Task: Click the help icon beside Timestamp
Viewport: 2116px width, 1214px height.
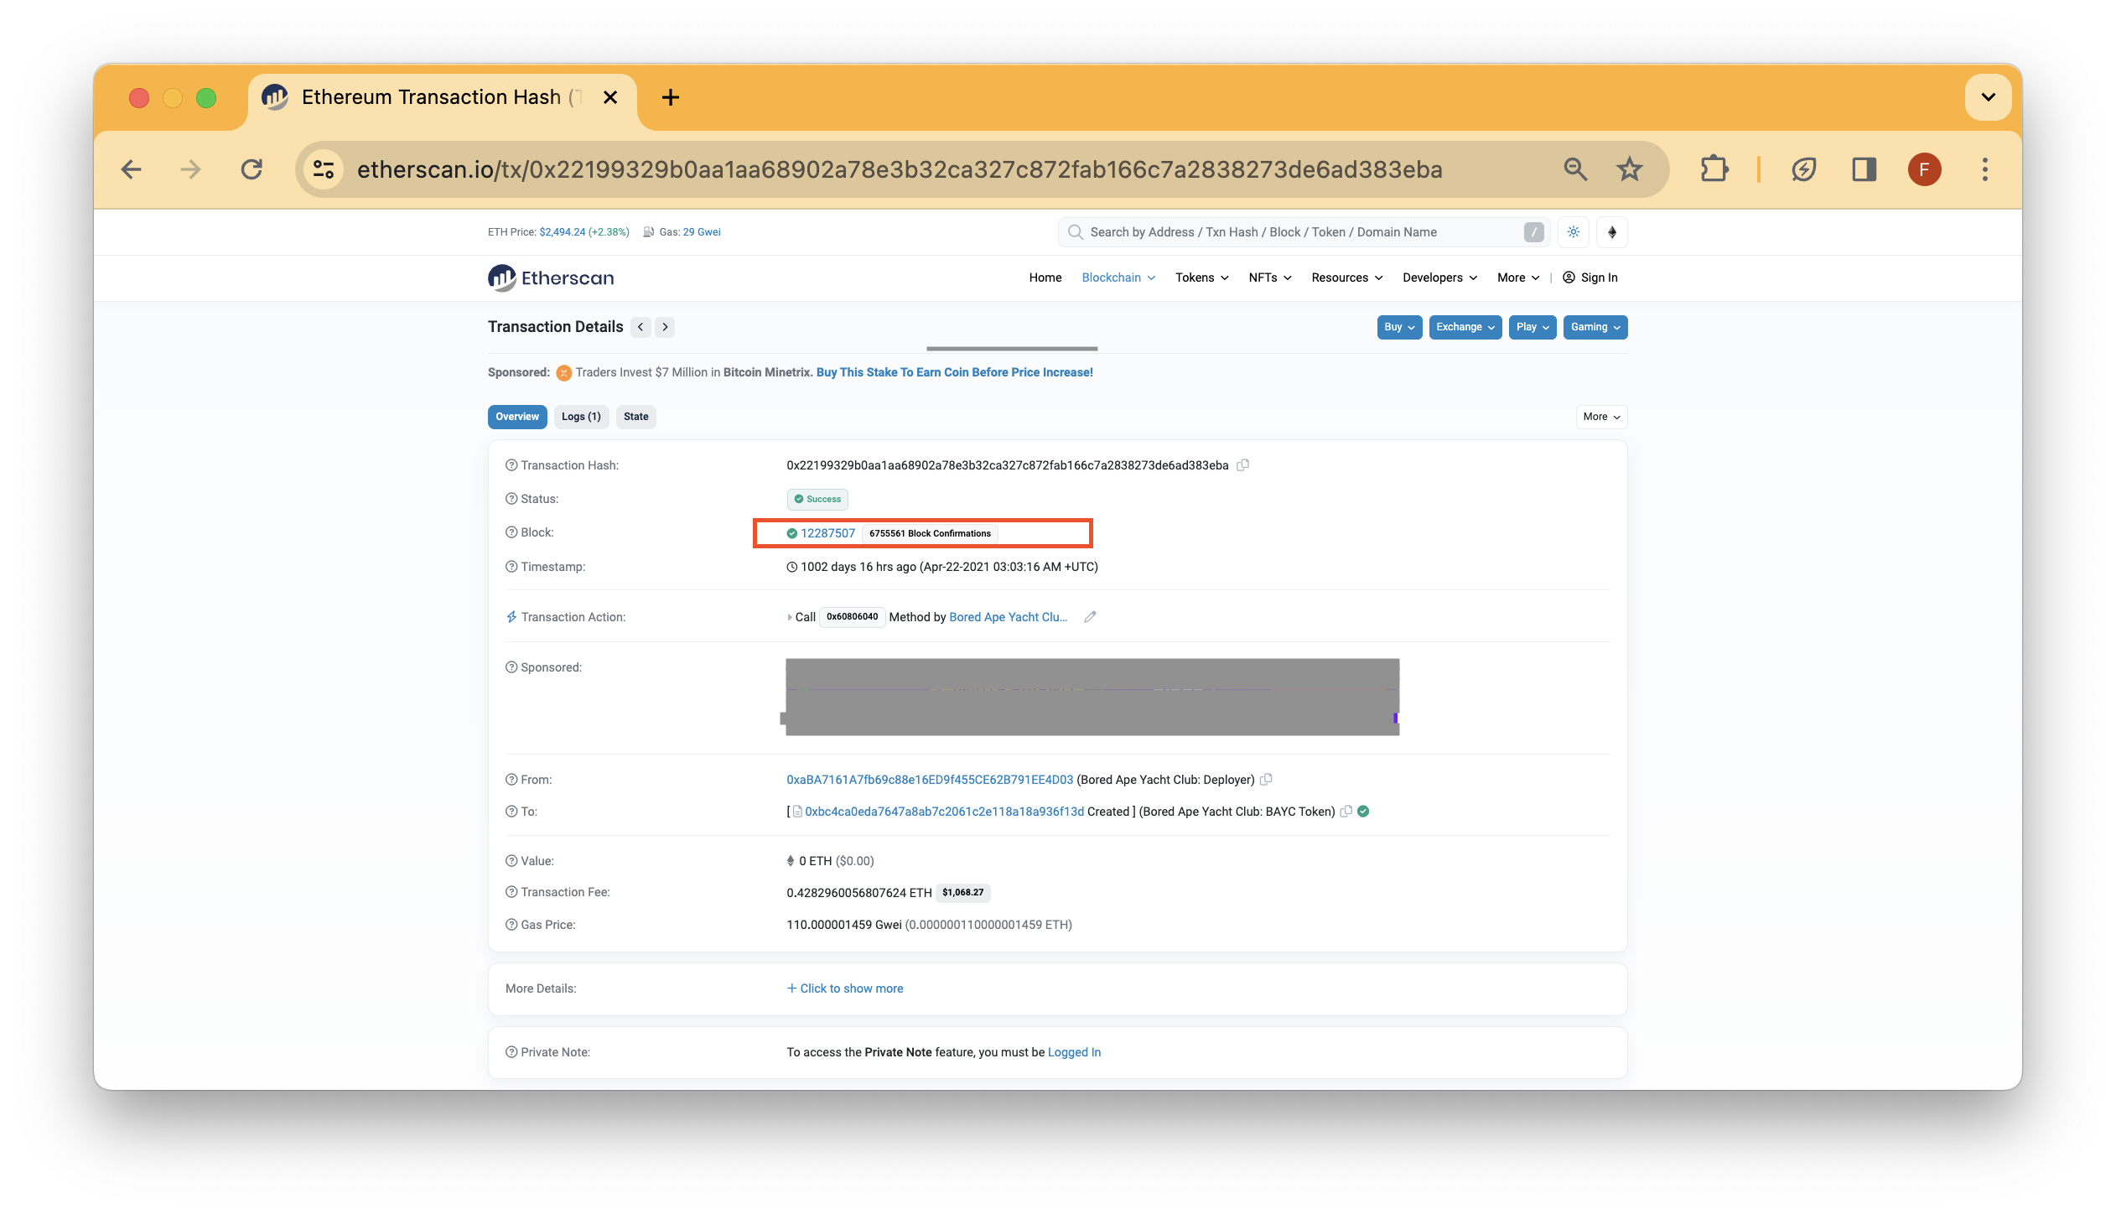Action: pyautogui.click(x=511, y=567)
